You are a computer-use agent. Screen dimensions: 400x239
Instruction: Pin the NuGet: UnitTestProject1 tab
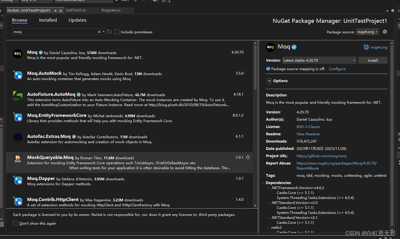(55, 11)
